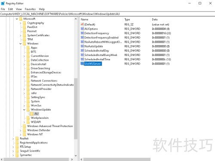Click the UseWUServer DWORD icon
The width and height of the screenshot is (215, 161).
pyautogui.click(x=82, y=64)
